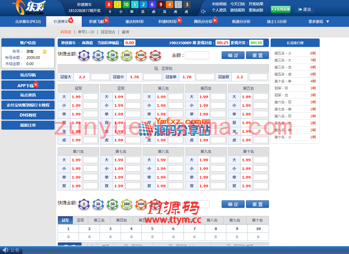349x254 pixels.
Task: Expand 更多游戏 dropdown
Action: pos(318,22)
